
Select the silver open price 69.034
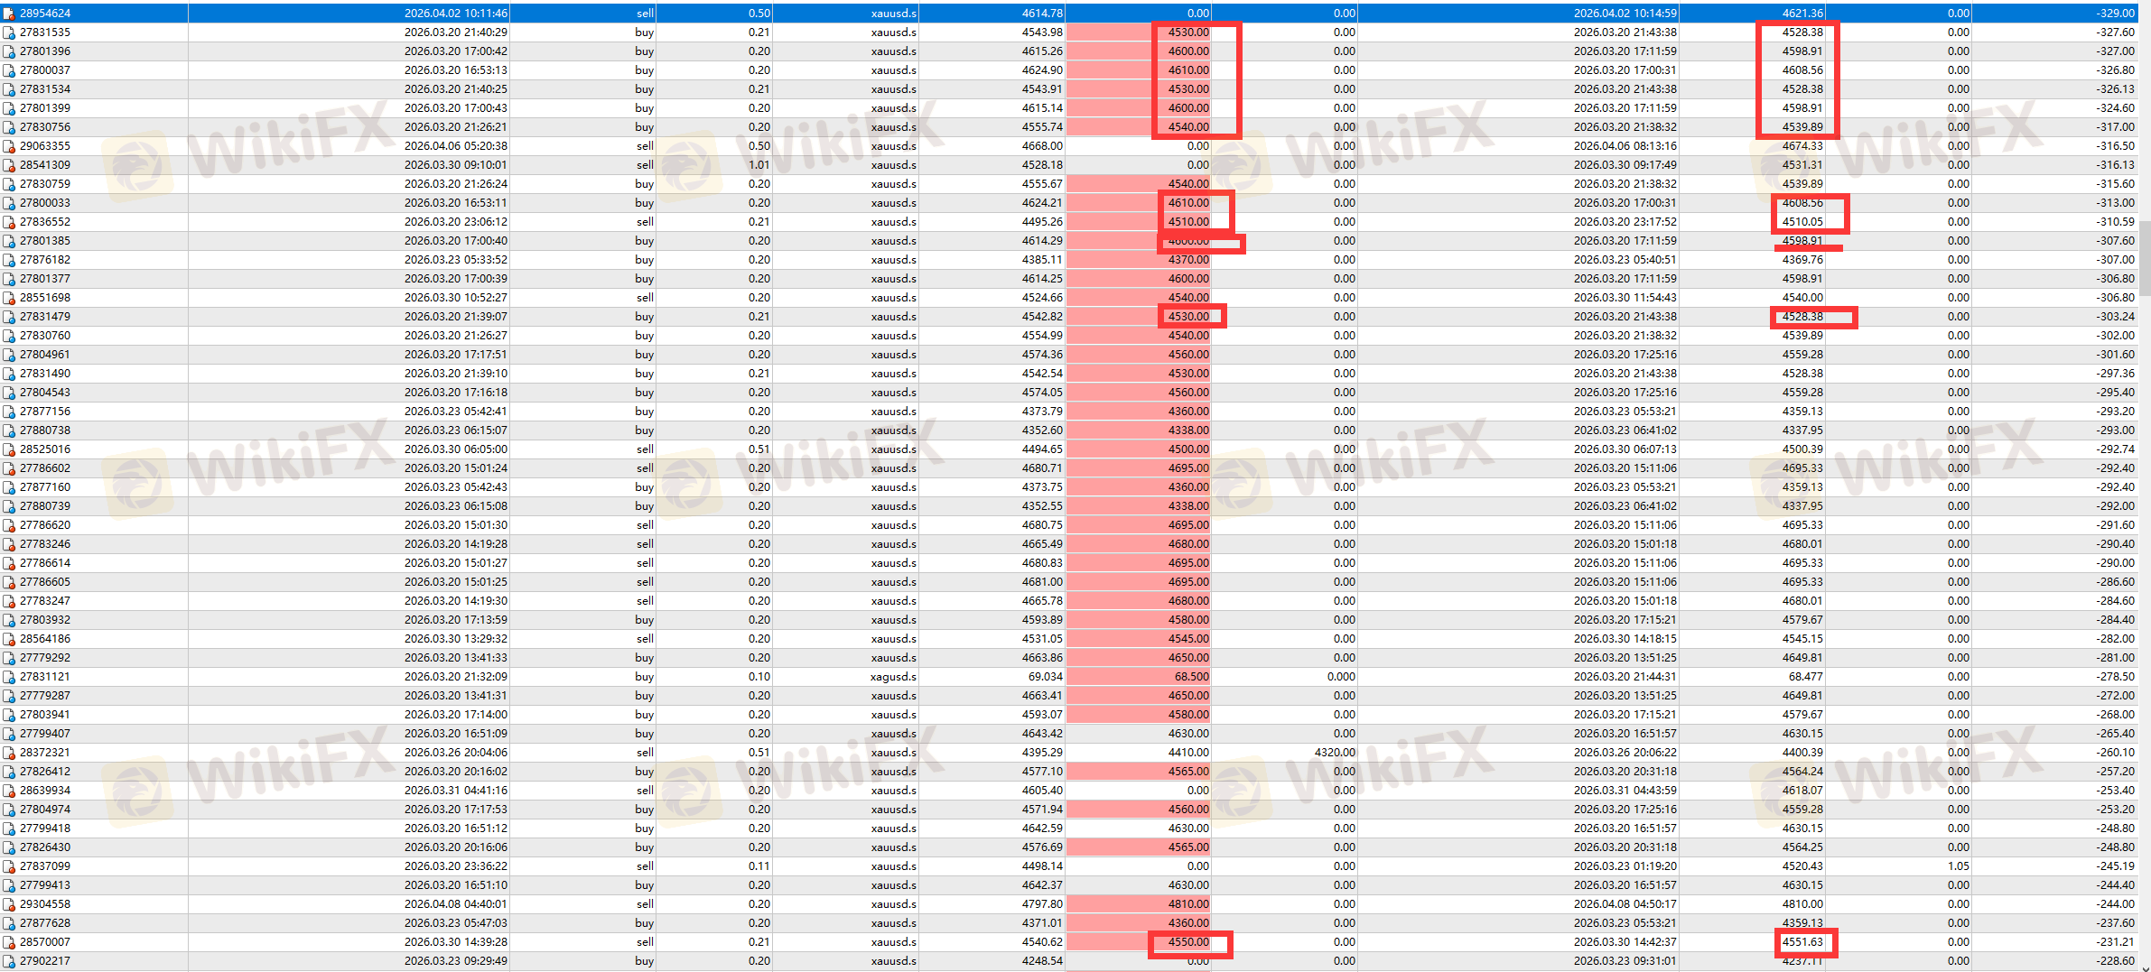1046,677
